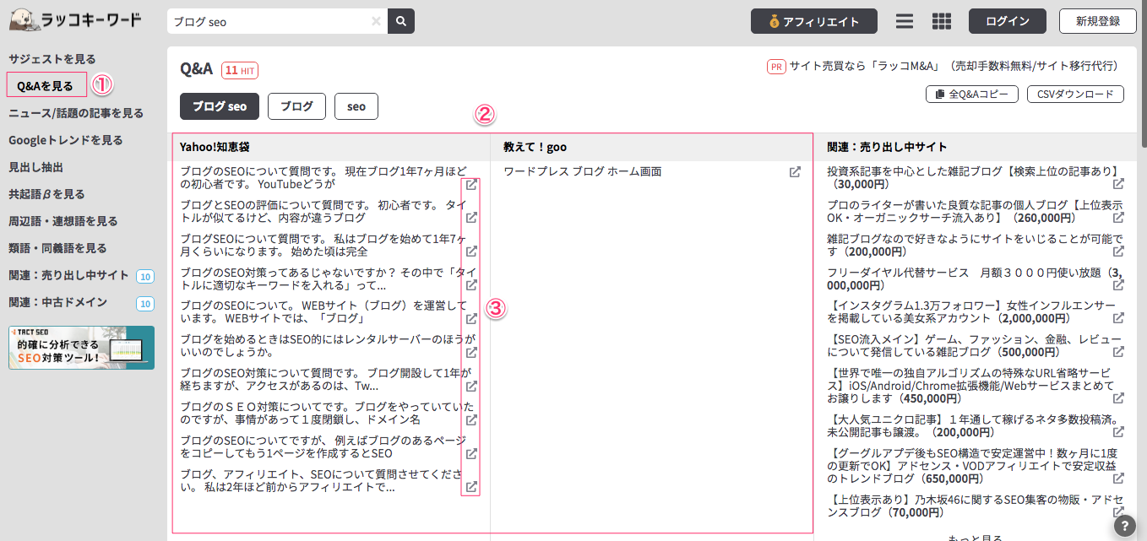Open external link for ブログを始めるときはSEO的には
Screen dimensions: 1147x541
click(472, 353)
